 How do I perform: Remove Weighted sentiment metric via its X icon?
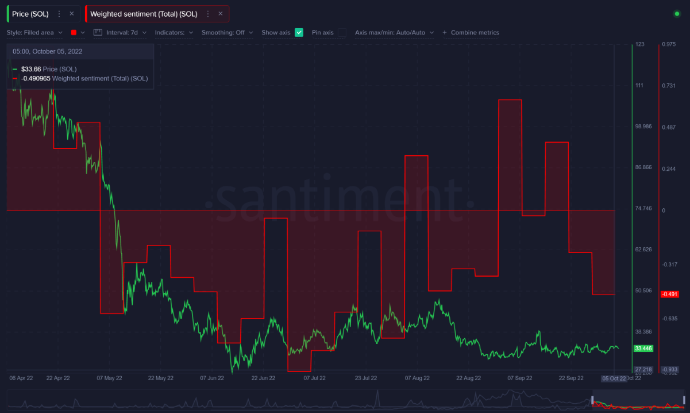[220, 13]
